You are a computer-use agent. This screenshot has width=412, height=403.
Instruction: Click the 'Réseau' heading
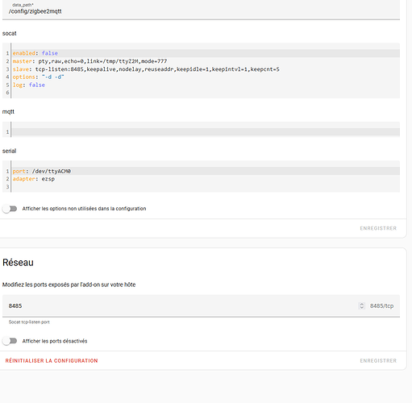(x=18, y=263)
